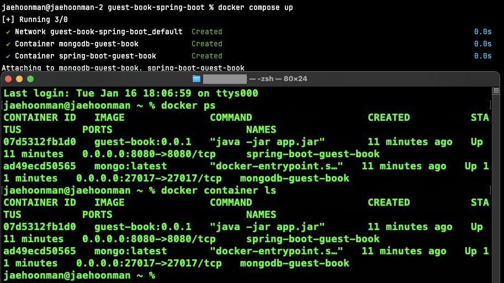The width and height of the screenshot is (504, 283).
Task: Click the '[+] Running 3/0' line
Action: 35,20
